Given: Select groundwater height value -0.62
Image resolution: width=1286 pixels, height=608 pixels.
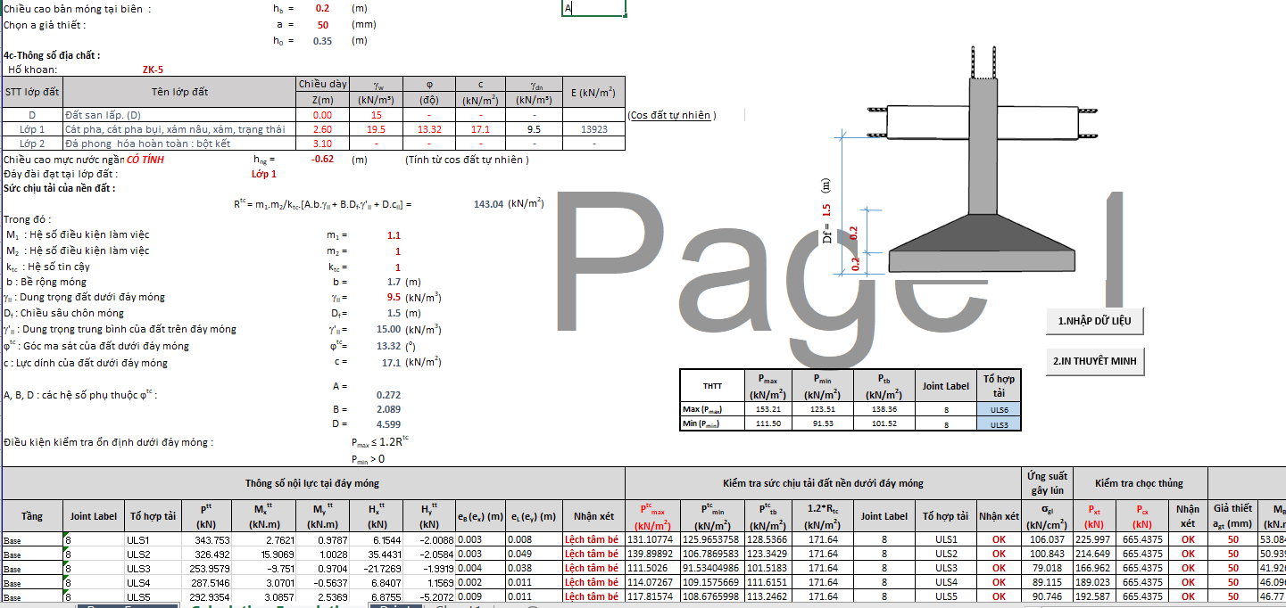Looking at the screenshot, I should tap(322, 160).
